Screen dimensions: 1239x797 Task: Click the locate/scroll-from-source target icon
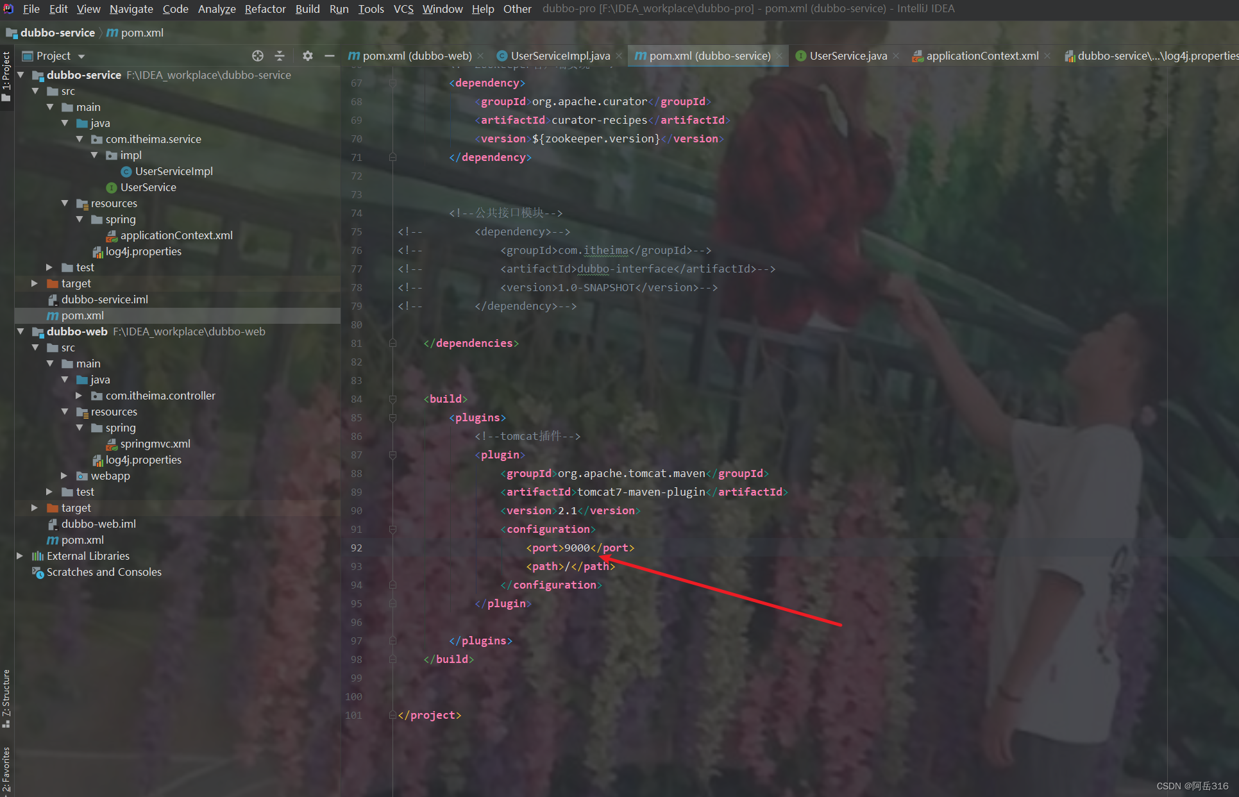258,56
